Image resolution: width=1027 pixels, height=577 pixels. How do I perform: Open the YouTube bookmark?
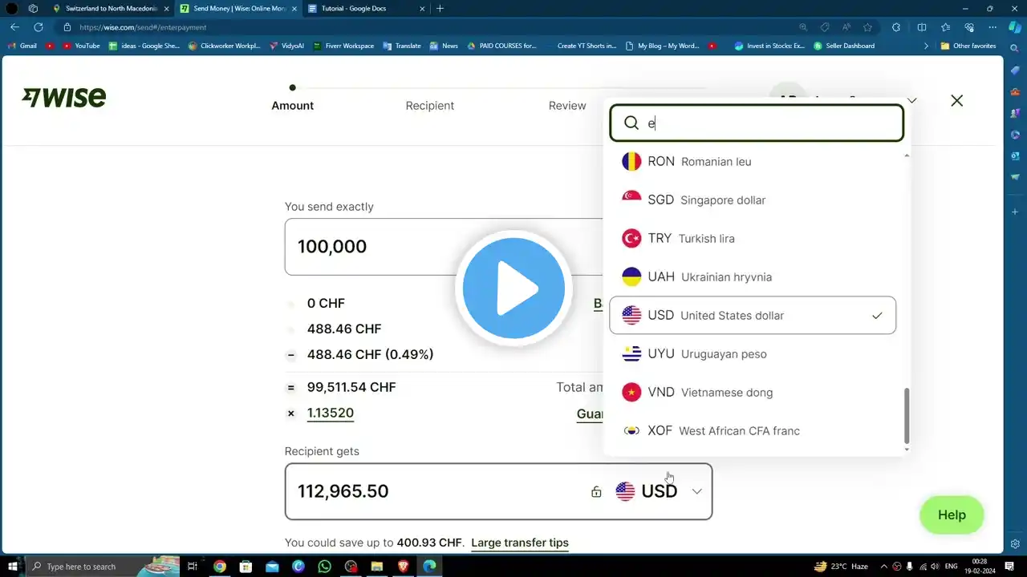click(x=82, y=46)
